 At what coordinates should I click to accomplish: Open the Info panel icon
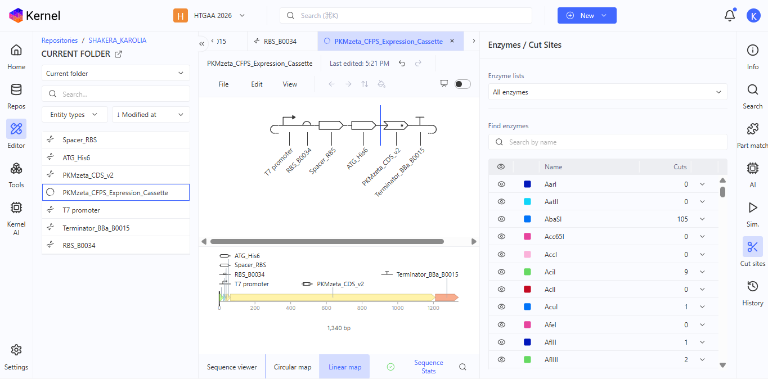(753, 50)
